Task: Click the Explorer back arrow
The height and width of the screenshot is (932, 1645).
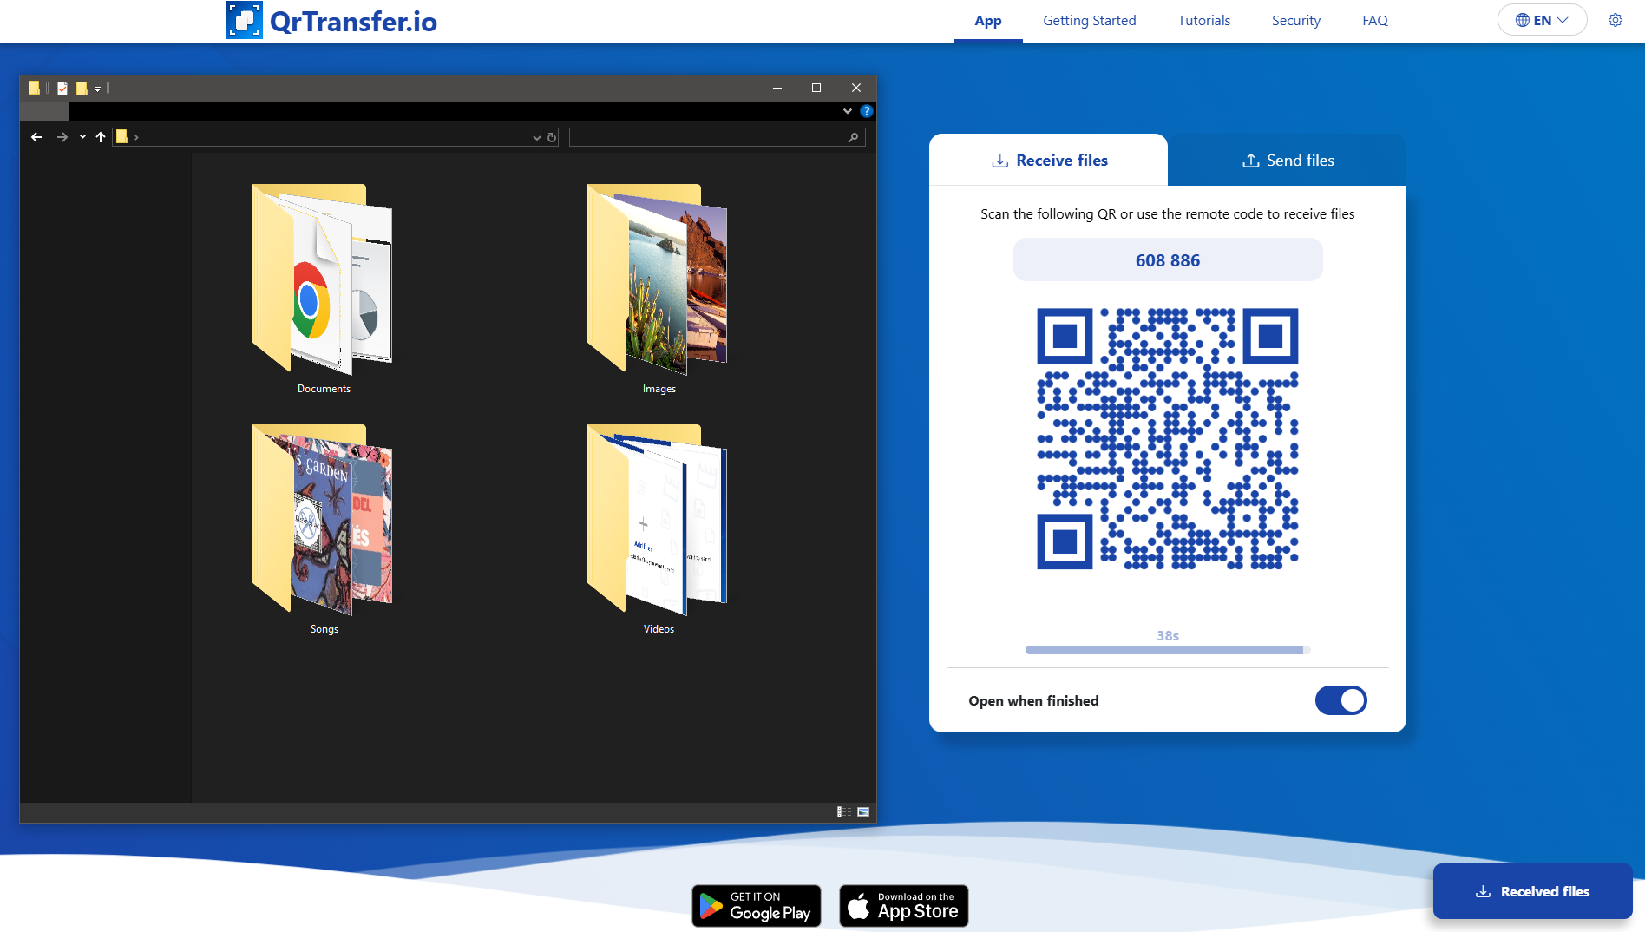Action: click(36, 137)
